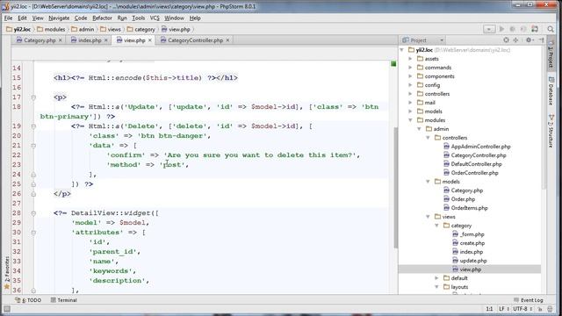Open the Favorites tool window side tab

coord(6,272)
